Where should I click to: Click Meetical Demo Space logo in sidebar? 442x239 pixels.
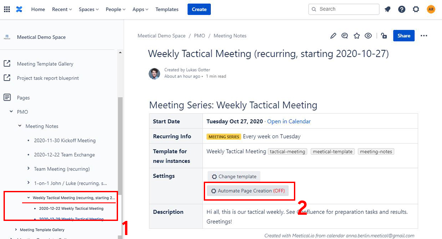point(7,37)
